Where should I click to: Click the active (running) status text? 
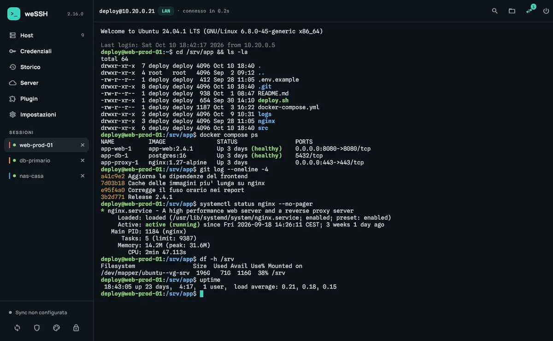pos(172,225)
